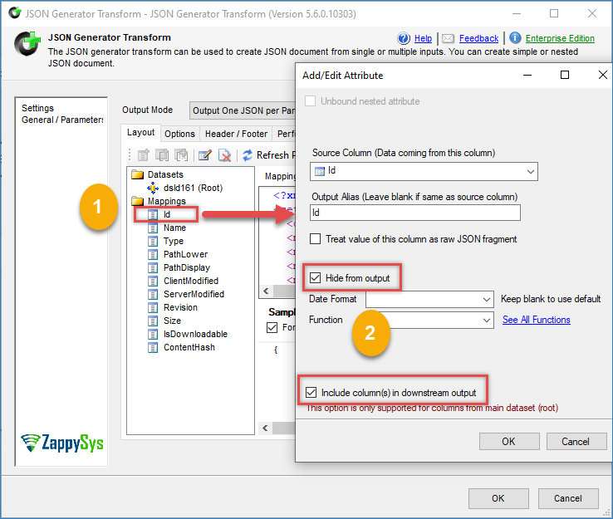This screenshot has width=613, height=519.
Task: Click the icon beside ServerModified mapping
Action: point(153,294)
